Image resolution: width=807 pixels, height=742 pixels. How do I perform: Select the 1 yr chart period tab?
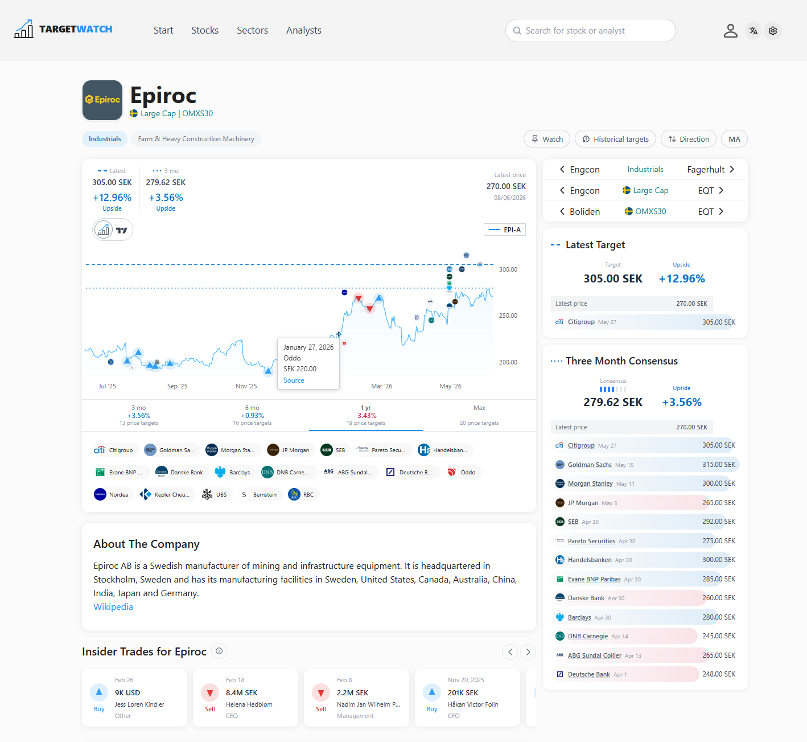pos(366,415)
